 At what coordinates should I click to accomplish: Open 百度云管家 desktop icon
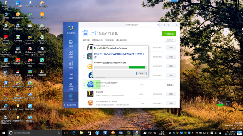30,107
